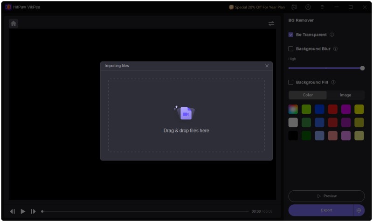Enable the Background Blur checkbox
The height and width of the screenshot is (222, 373).
tap(291, 49)
